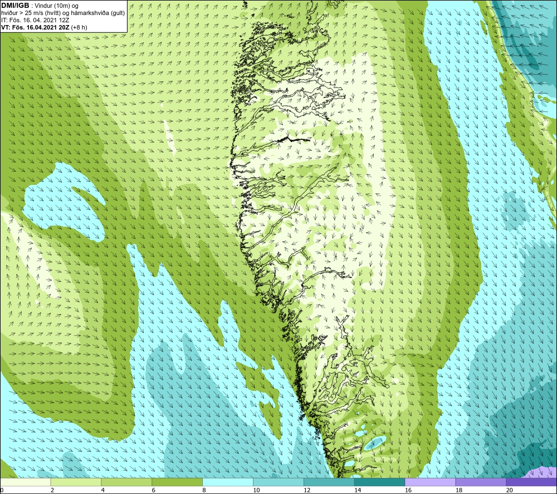Viewport: 557px width, 494px height.
Task: Click the scale label '2'
Action: pos(52,490)
